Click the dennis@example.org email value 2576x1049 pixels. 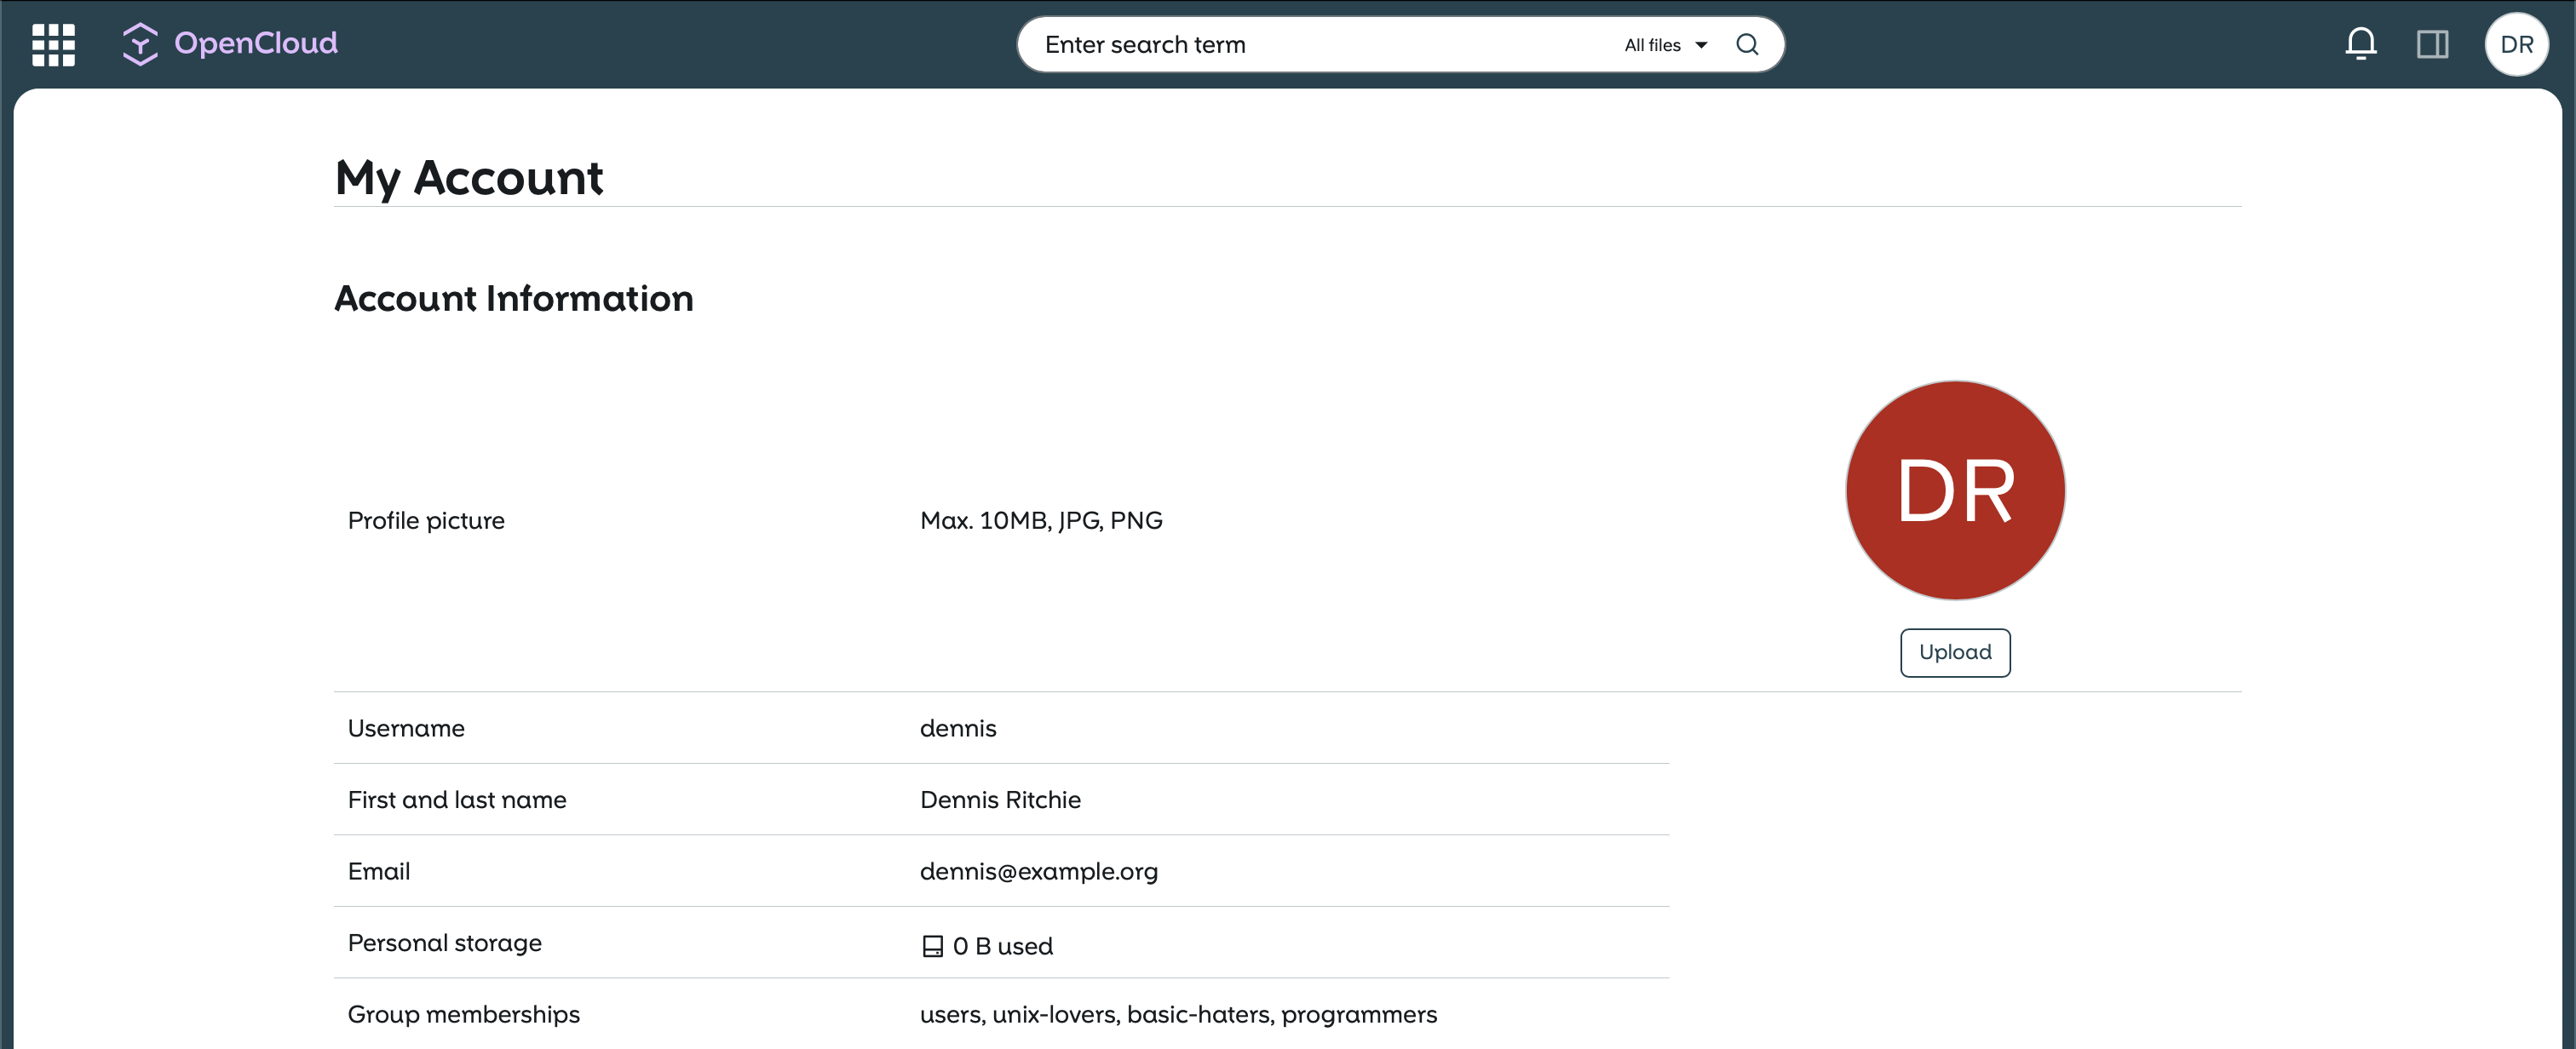pyautogui.click(x=1038, y=871)
